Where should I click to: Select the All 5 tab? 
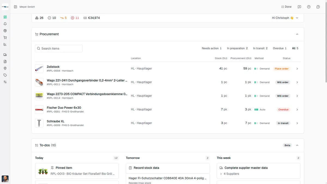pos(295,49)
